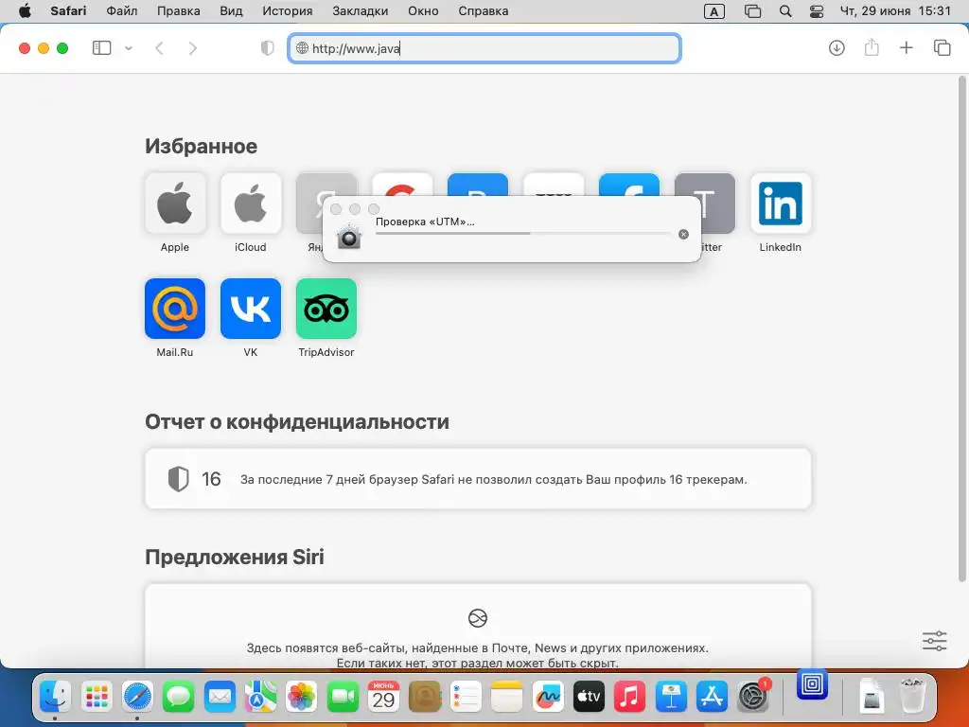Open start page customization sliders icon
The height and width of the screenshot is (727, 969).
[934, 641]
